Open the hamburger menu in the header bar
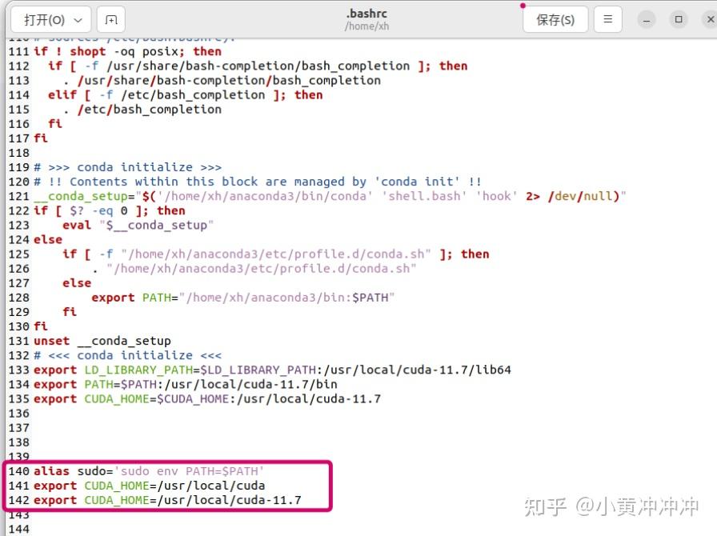717x536 pixels. [607, 18]
